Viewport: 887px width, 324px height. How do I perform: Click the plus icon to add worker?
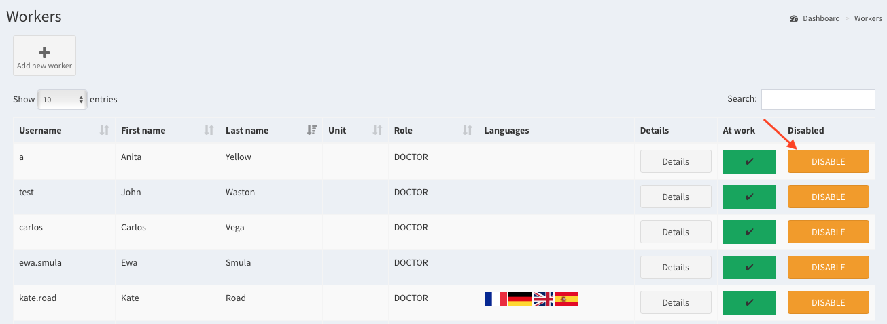(x=44, y=52)
